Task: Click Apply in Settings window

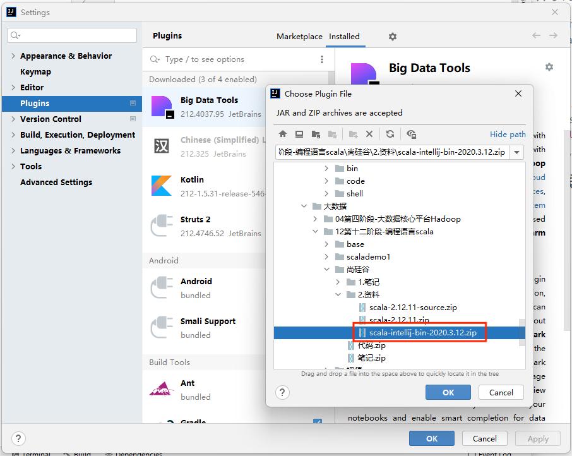Action: coord(538,438)
